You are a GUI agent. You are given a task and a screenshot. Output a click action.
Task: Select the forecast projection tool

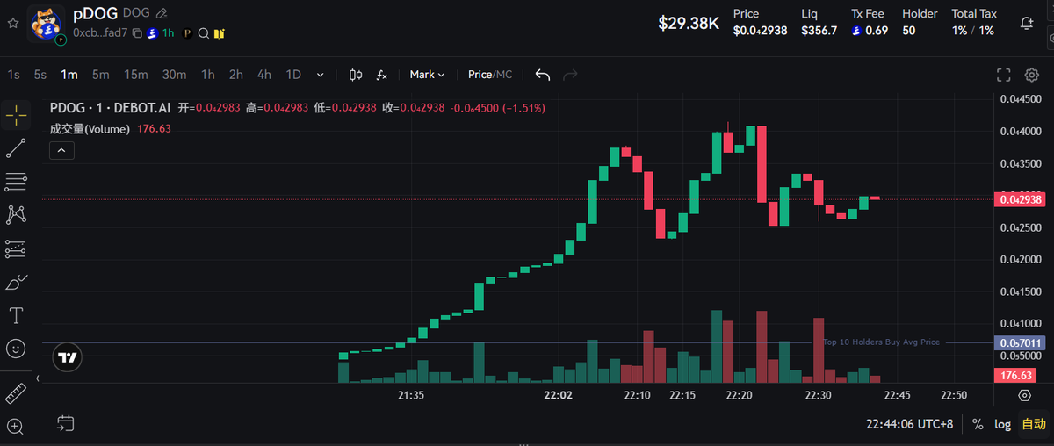[x=16, y=248]
